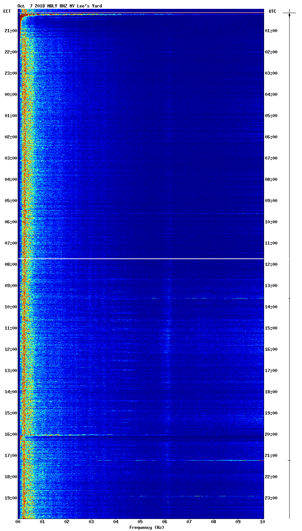Click the 00 Hz frequency tick label

pos(18,522)
